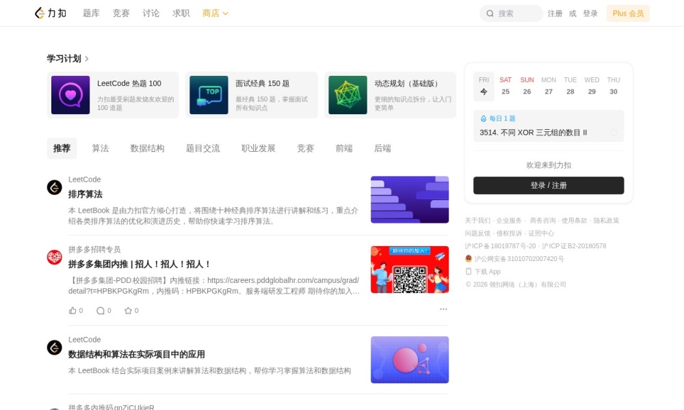Open the 排序算法 article title
684x410 pixels.
point(85,194)
